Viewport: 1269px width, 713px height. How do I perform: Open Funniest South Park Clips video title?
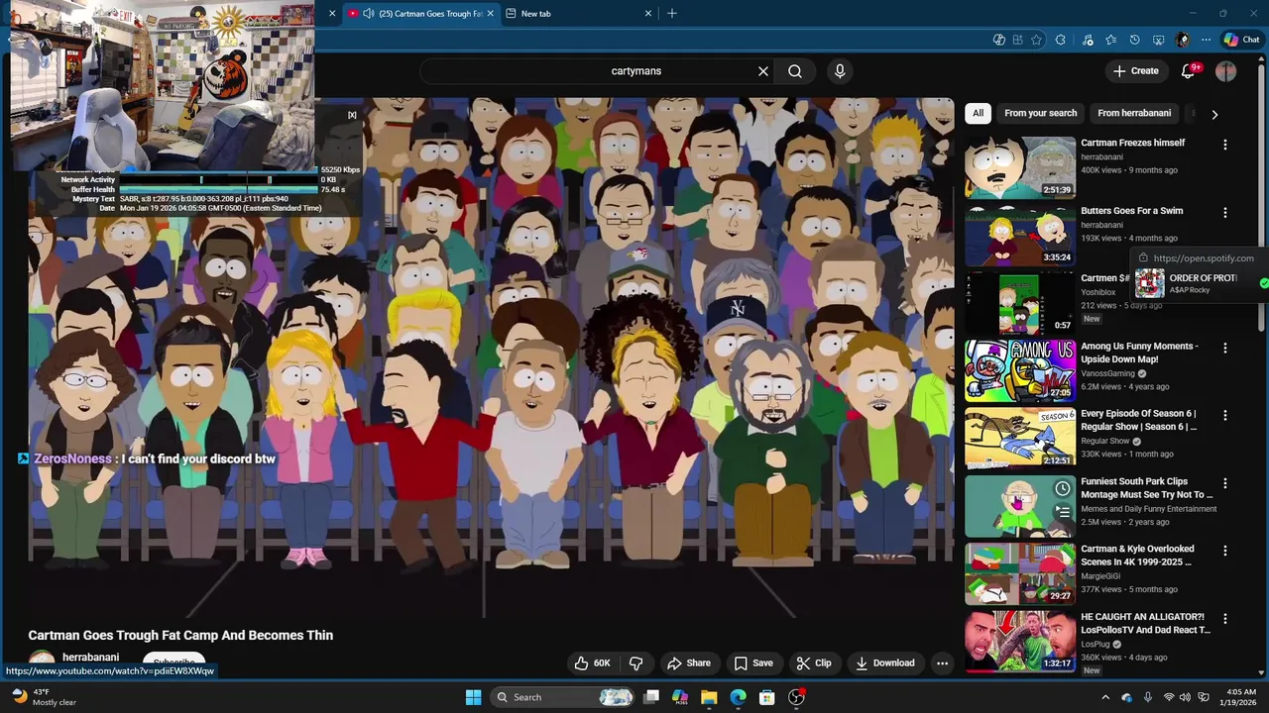(x=1146, y=488)
